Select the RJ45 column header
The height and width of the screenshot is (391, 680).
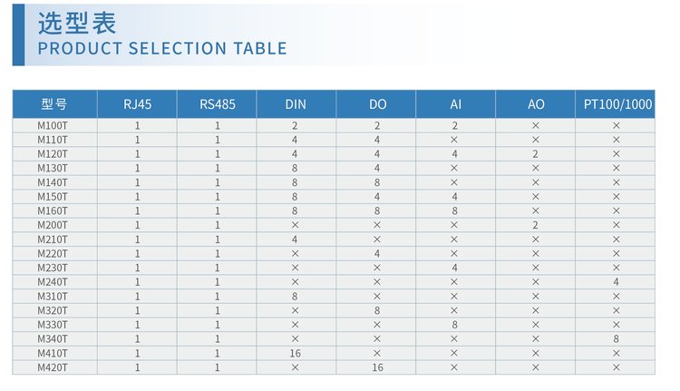point(138,104)
